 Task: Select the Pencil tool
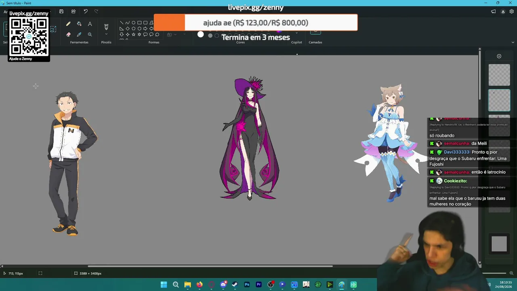68,24
